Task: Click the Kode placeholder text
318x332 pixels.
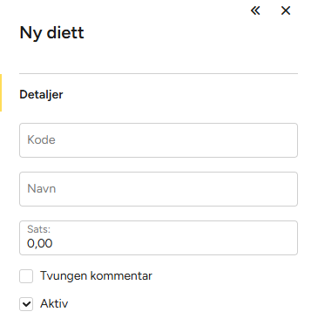Action: point(41,139)
